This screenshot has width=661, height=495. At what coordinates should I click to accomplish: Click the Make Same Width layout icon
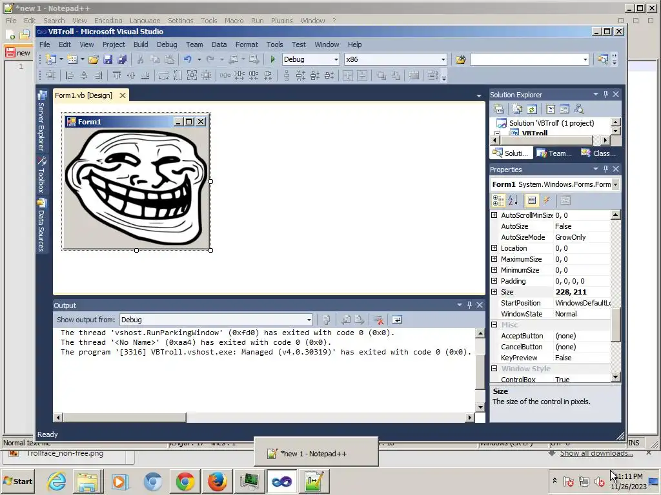tap(163, 75)
